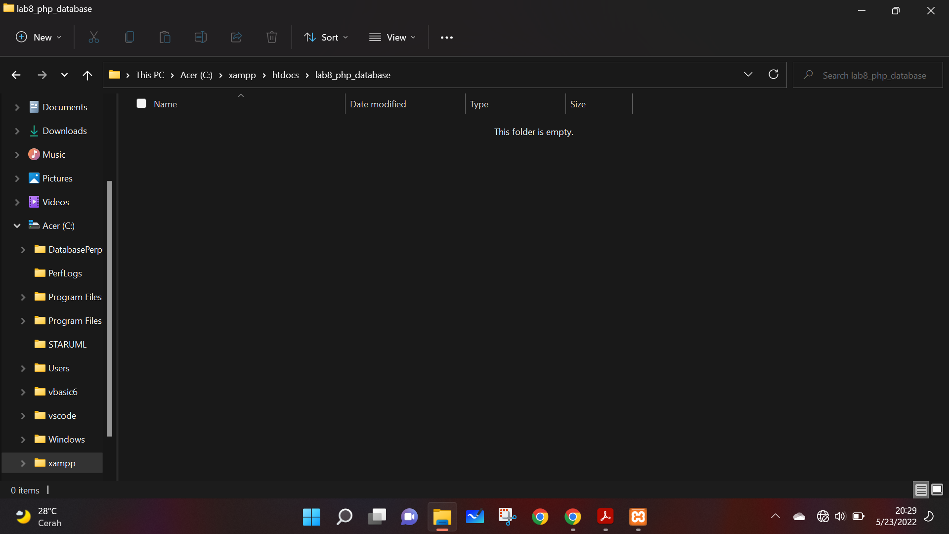Open the address bar history dropdown
The image size is (949, 534).
click(x=748, y=74)
